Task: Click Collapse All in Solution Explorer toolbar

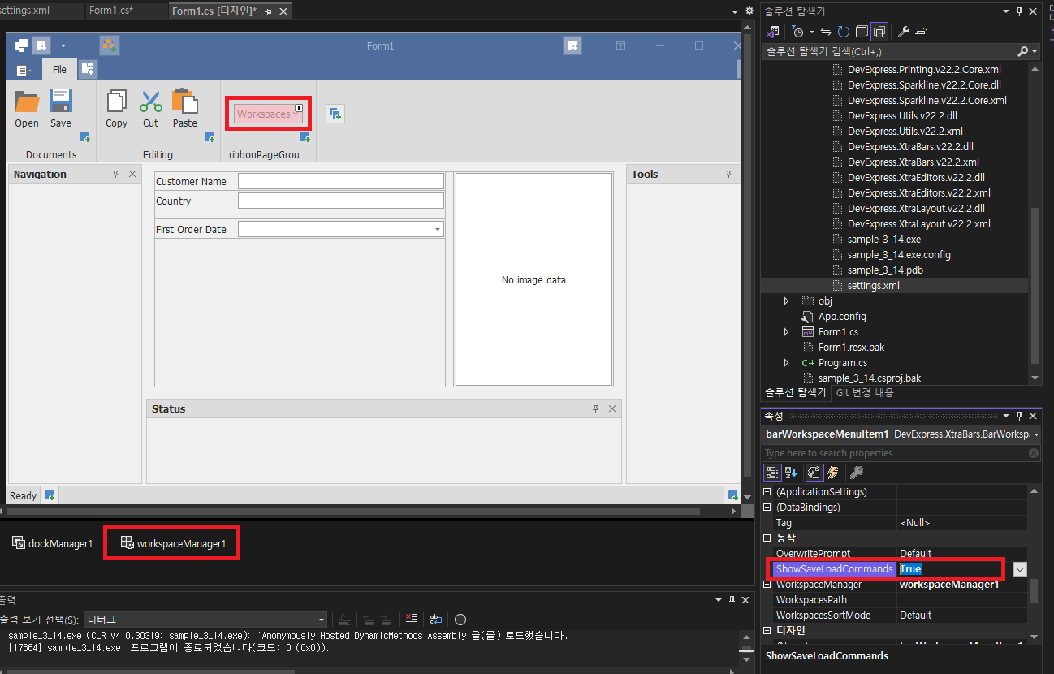Action: point(862,32)
